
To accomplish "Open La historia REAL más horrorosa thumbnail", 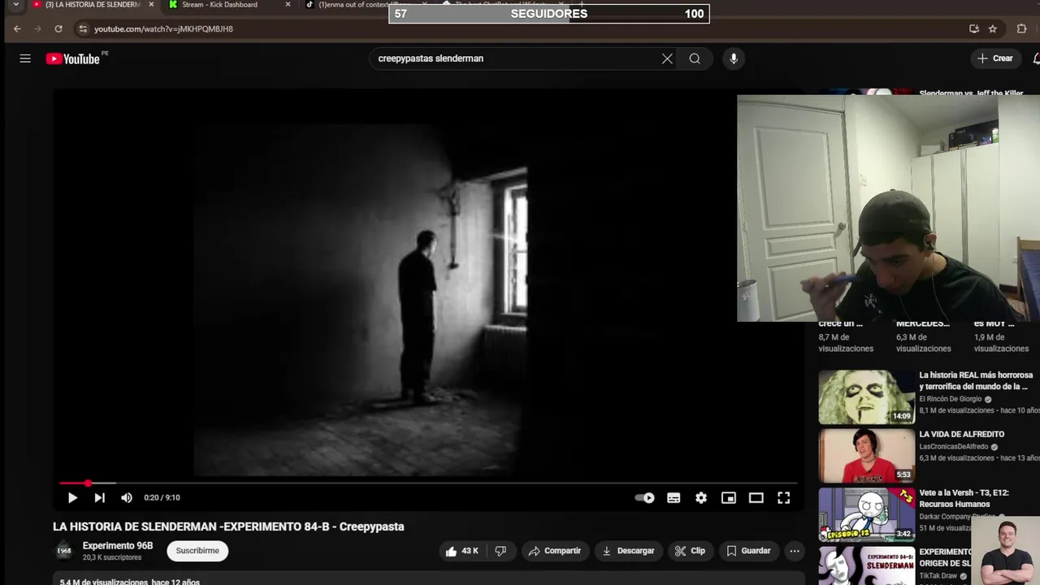I will tap(866, 397).
